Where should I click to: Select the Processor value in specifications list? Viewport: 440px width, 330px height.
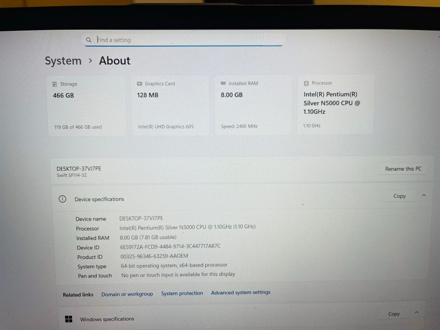[187, 227]
